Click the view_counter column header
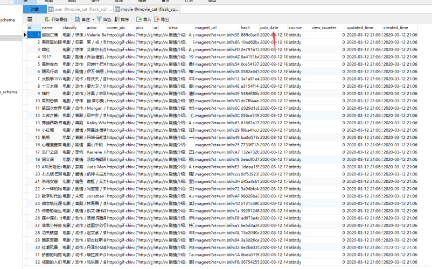Viewport: 432px width, 269px height. (x=329, y=27)
